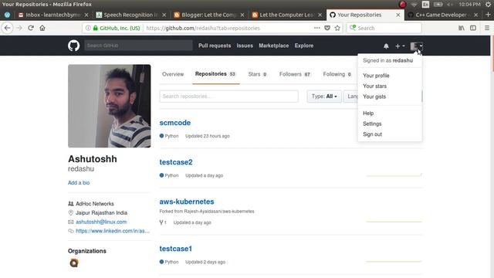
Task: Select Settings from user menu
Action: click(372, 124)
